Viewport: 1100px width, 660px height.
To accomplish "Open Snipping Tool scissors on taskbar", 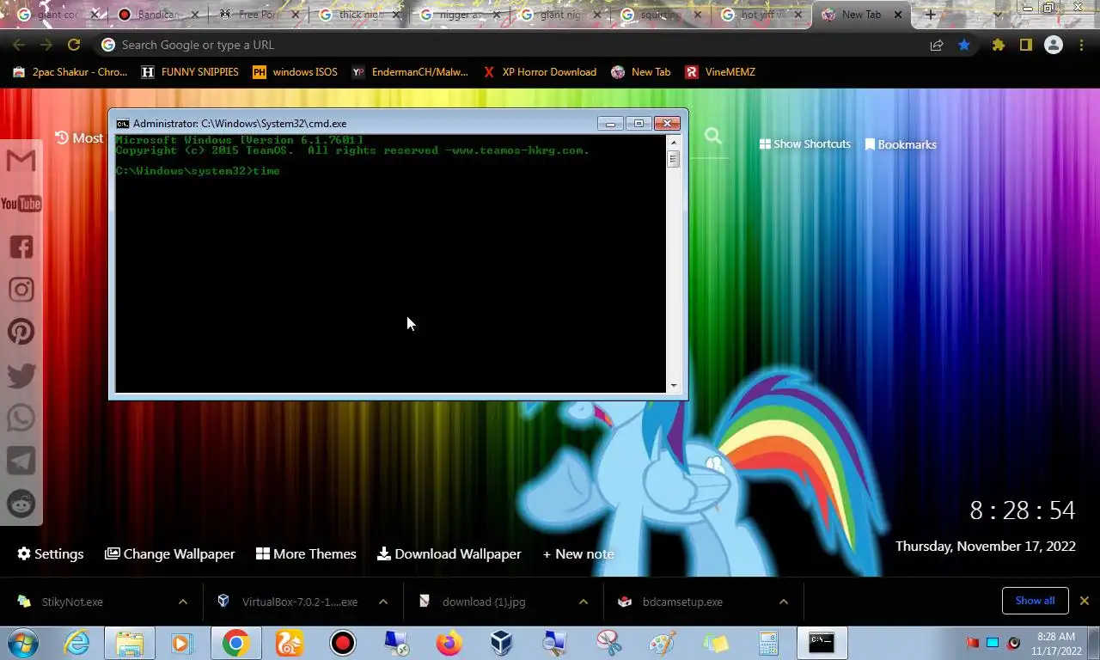I will point(608,643).
